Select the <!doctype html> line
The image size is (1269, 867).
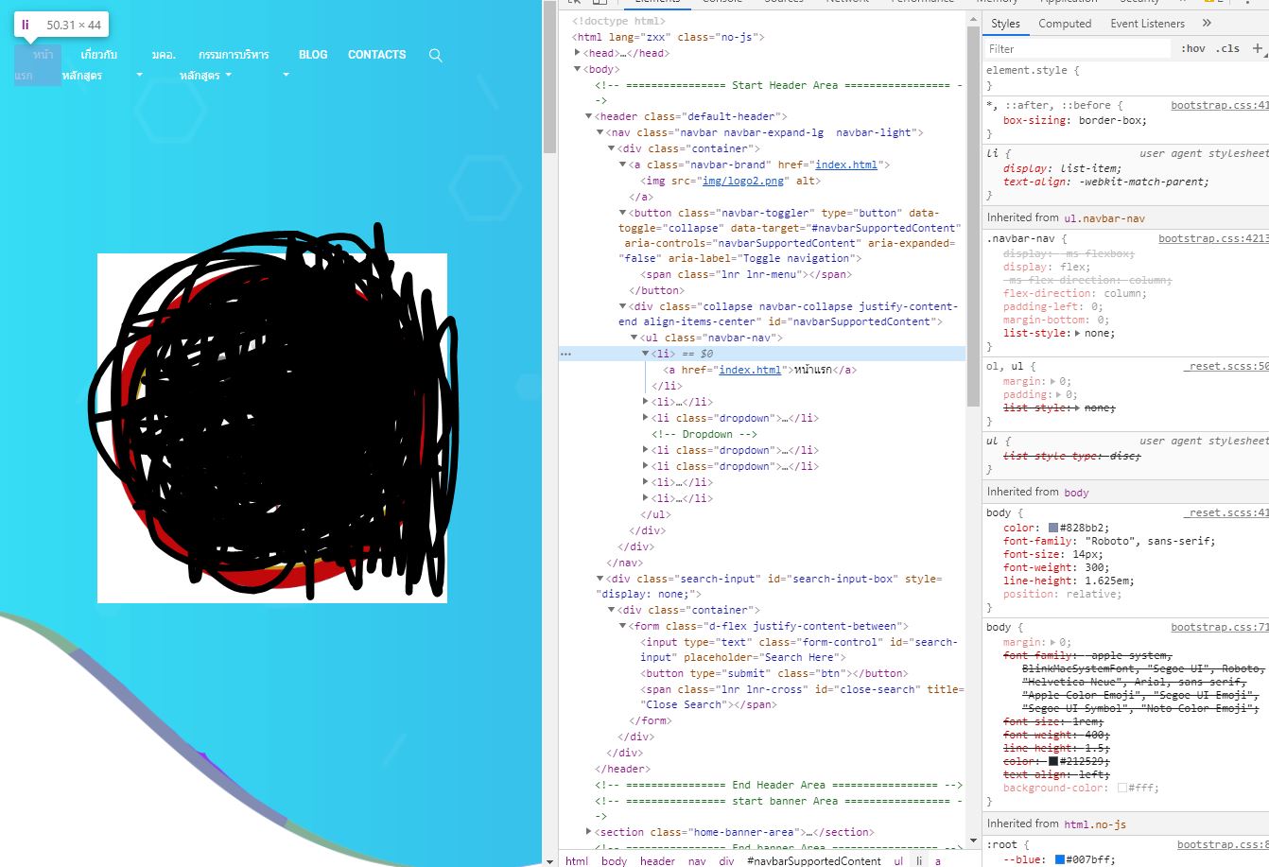[x=618, y=21]
